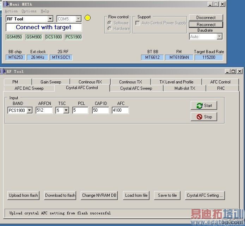This screenshot has height=226, width=245.
Task: Click the PCL input field
Action: click(80, 110)
